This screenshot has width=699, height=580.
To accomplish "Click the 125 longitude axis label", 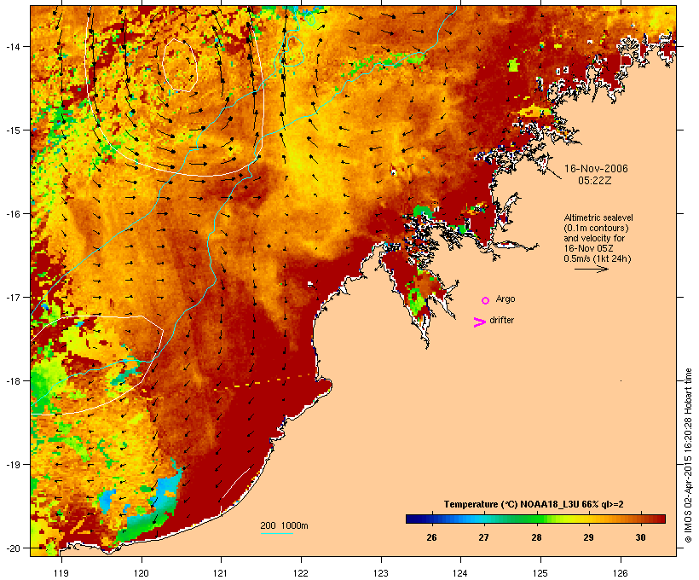I will (540, 573).
